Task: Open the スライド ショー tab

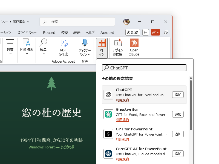Action: pos(27,33)
